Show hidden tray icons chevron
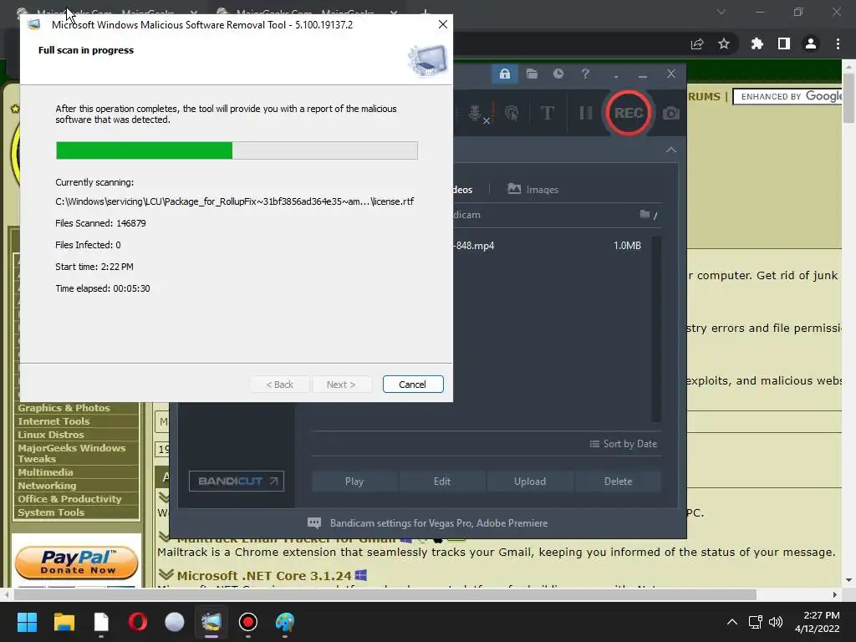 tap(732, 622)
